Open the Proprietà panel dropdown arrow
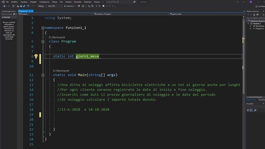The width and height of the screenshot is (265, 149). pos(263,104)
